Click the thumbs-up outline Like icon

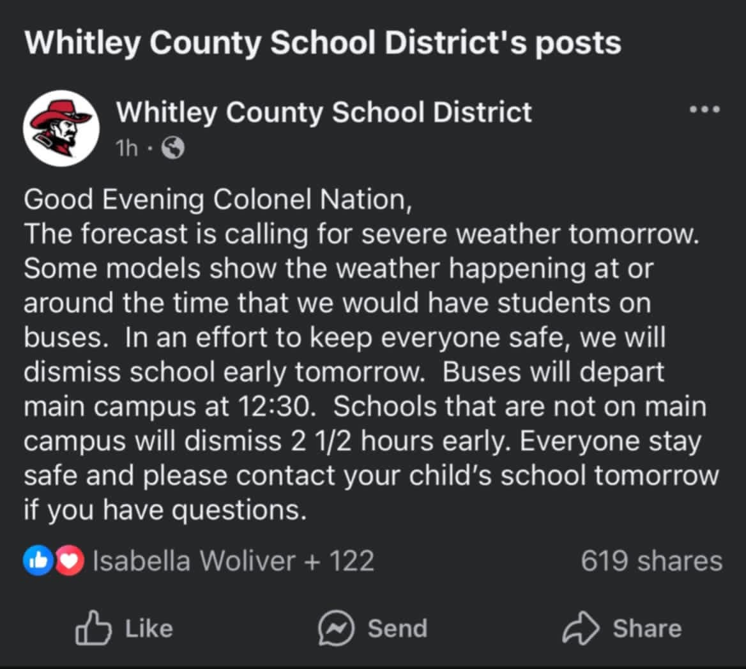pyautogui.click(x=93, y=628)
